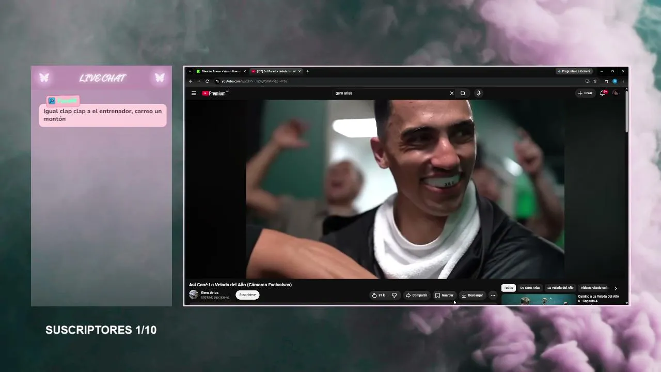
Task: Expand more filter chips with right arrow
Action: point(616,288)
